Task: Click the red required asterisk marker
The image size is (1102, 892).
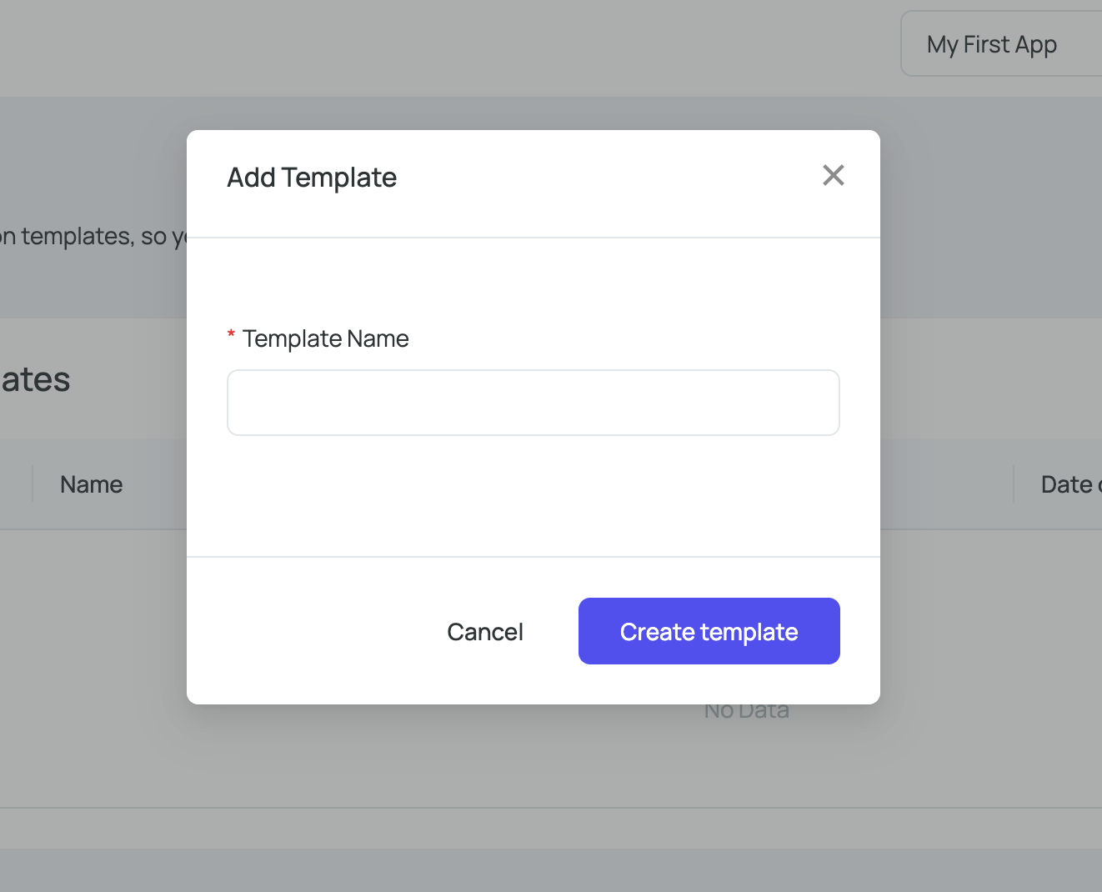Action: (231, 335)
